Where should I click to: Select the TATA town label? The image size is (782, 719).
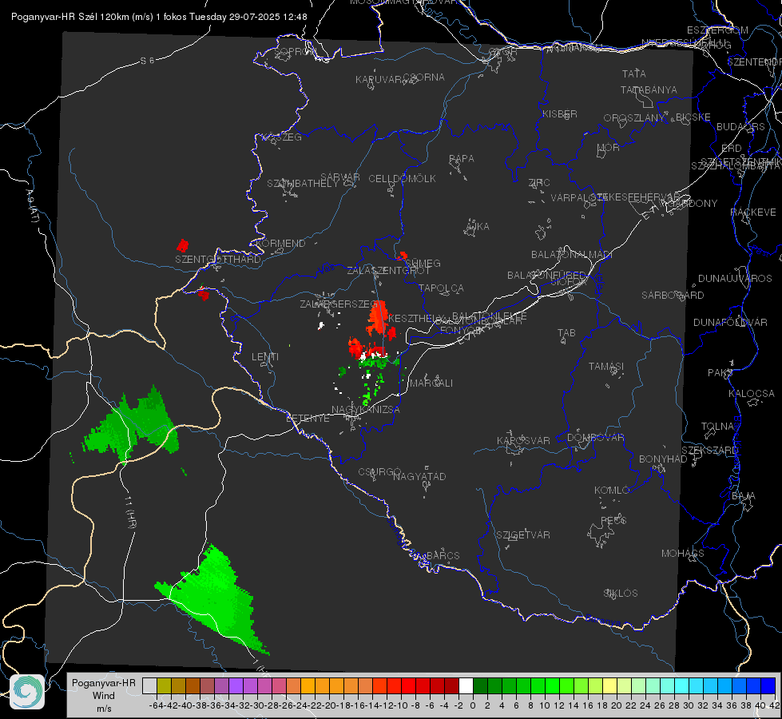point(634,73)
